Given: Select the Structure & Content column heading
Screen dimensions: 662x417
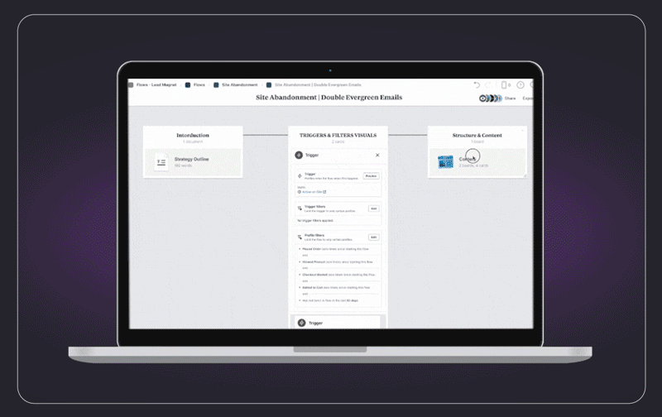Looking at the screenshot, I should point(477,135).
